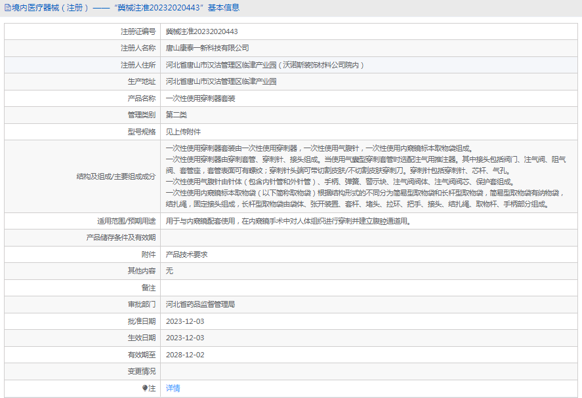Open the 详情 link

pyautogui.click(x=173, y=388)
